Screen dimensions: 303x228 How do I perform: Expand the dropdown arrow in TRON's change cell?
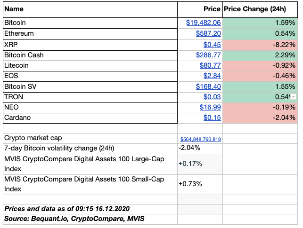[x=294, y=97]
